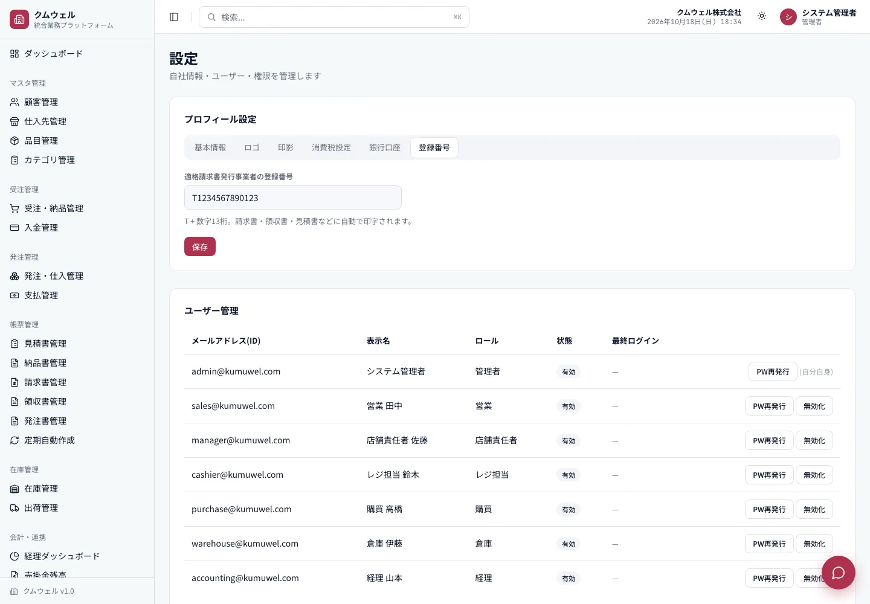Click the search magnifier icon

(211, 17)
